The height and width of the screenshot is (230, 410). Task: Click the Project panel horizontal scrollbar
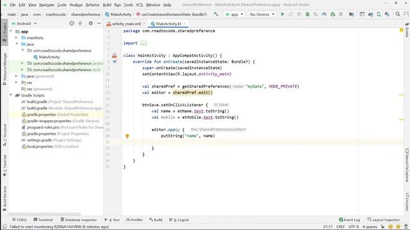44,214
